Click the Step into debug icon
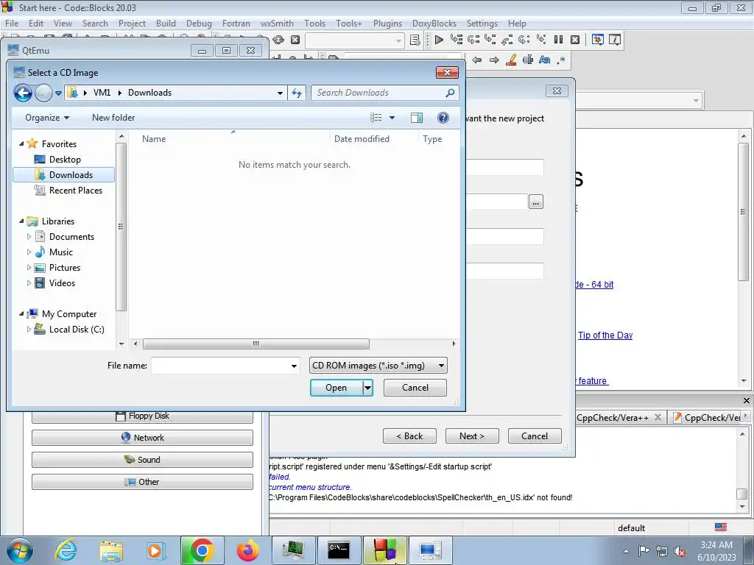 (490, 40)
